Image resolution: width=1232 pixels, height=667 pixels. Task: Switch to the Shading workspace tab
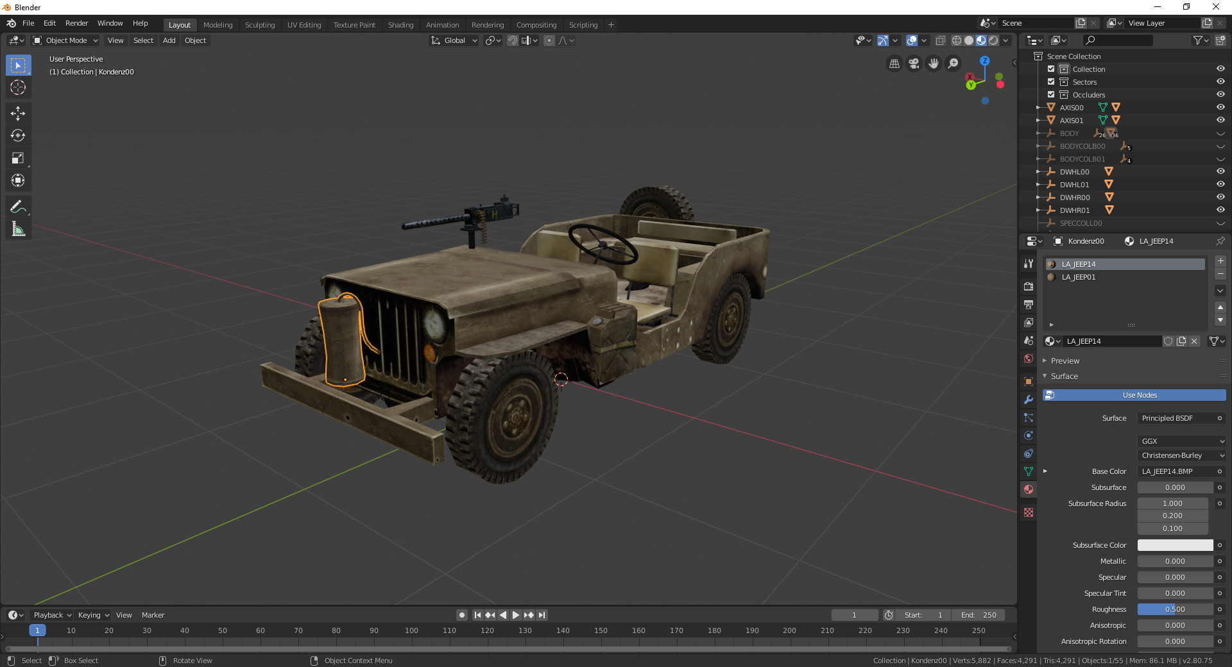point(400,25)
